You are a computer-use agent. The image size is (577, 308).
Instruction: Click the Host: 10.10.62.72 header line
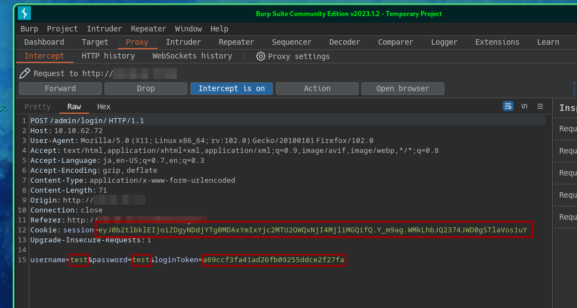[67, 130]
